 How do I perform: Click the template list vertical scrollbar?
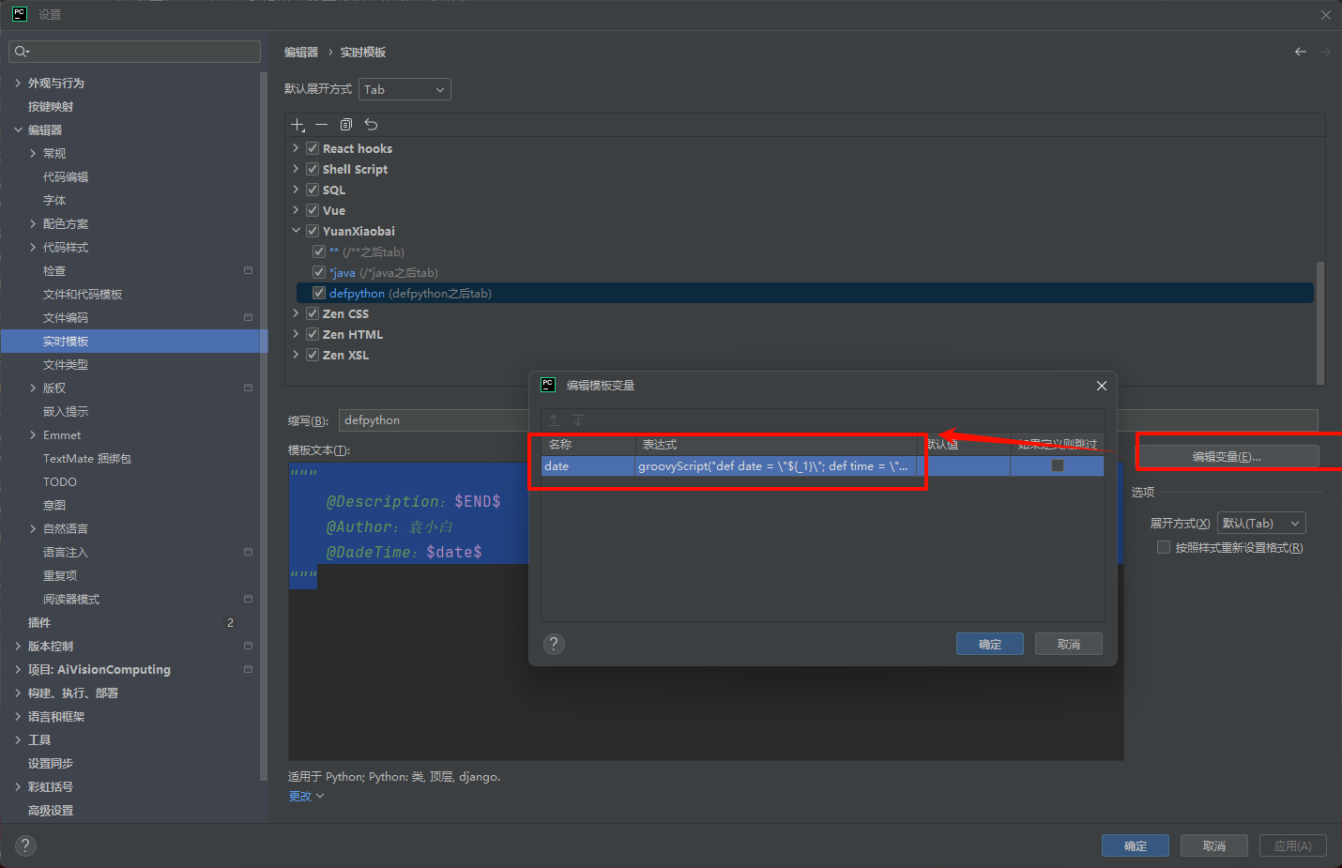[x=1320, y=323]
